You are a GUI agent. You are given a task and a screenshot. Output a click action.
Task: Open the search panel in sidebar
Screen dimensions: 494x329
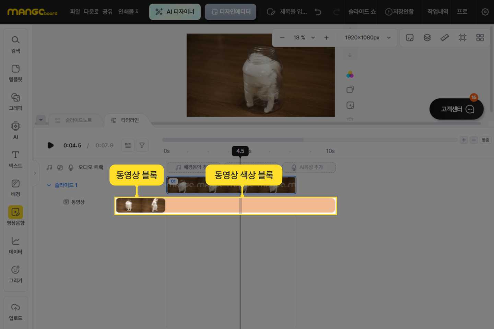[15, 45]
